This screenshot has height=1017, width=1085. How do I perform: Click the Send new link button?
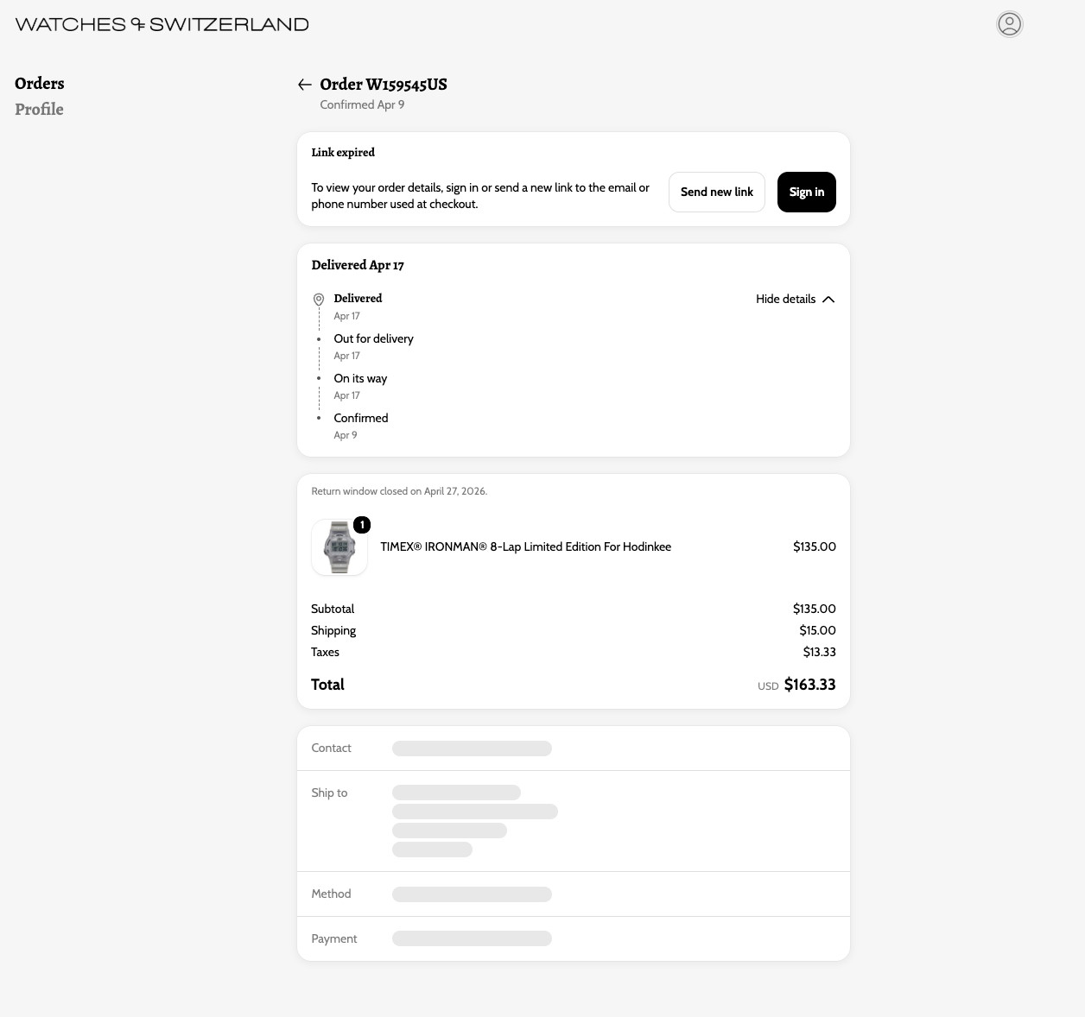[x=717, y=192]
